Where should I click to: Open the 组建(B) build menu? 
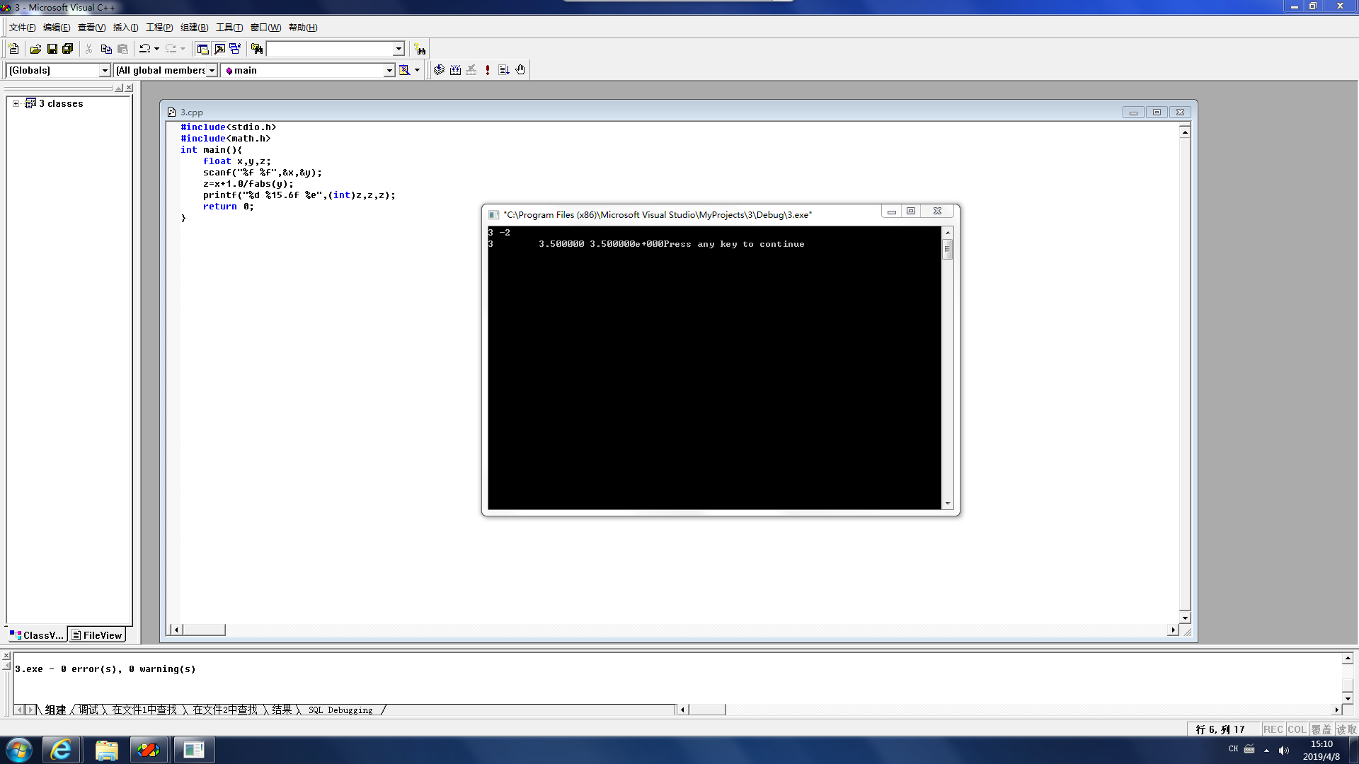point(194,28)
